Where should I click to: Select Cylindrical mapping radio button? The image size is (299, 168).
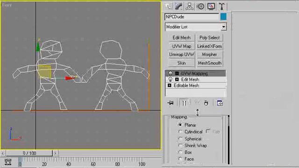(180, 132)
